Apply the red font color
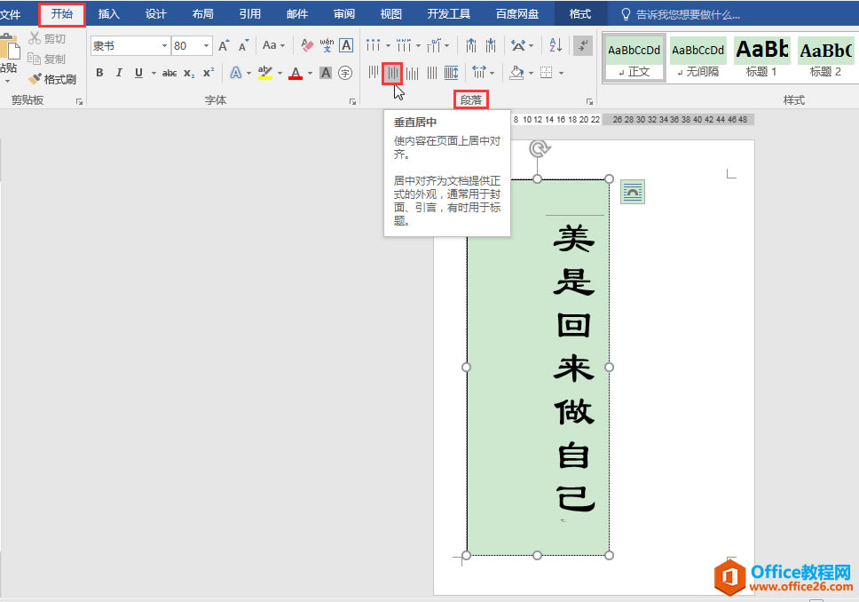The height and width of the screenshot is (602, 859). (296, 73)
